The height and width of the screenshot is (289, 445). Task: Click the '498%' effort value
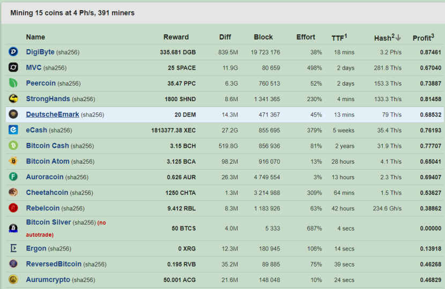(314, 68)
